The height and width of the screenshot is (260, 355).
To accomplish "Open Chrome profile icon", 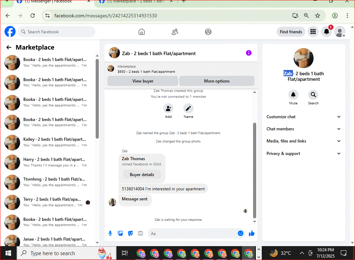I will (335, 16).
